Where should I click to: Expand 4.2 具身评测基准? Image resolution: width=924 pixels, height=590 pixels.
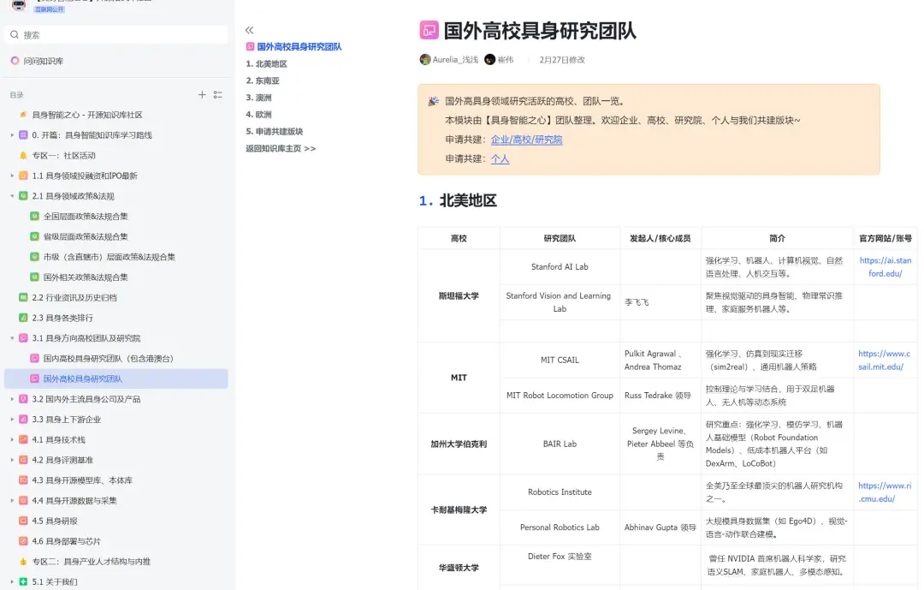[x=12, y=460]
